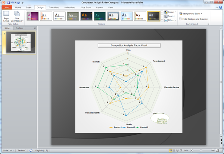Open the View ribbon tab
Screen dimensions: 224x154
111,7
